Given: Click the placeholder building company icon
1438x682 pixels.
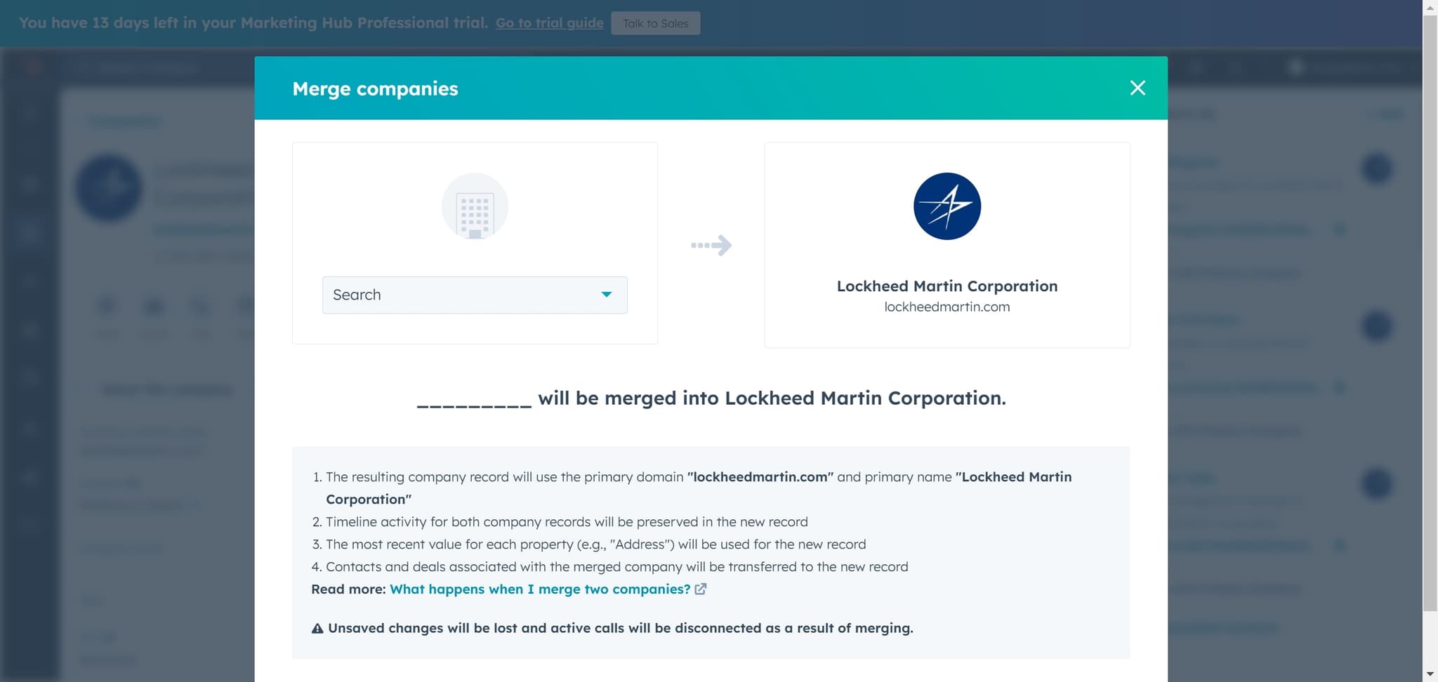Looking at the screenshot, I should click(x=475, y=207).
